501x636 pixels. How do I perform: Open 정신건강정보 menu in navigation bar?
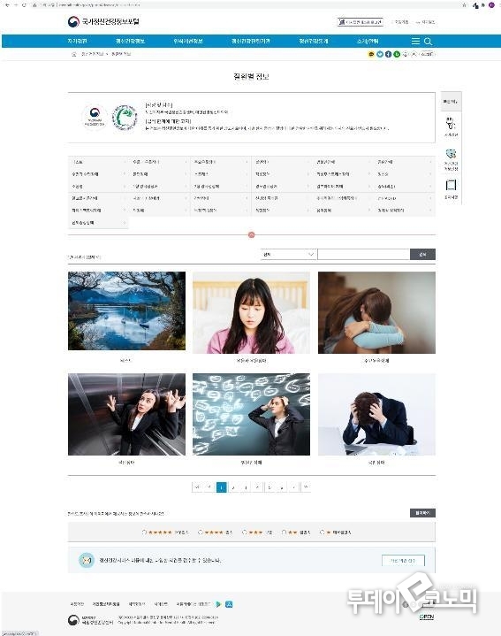[130, 41]
